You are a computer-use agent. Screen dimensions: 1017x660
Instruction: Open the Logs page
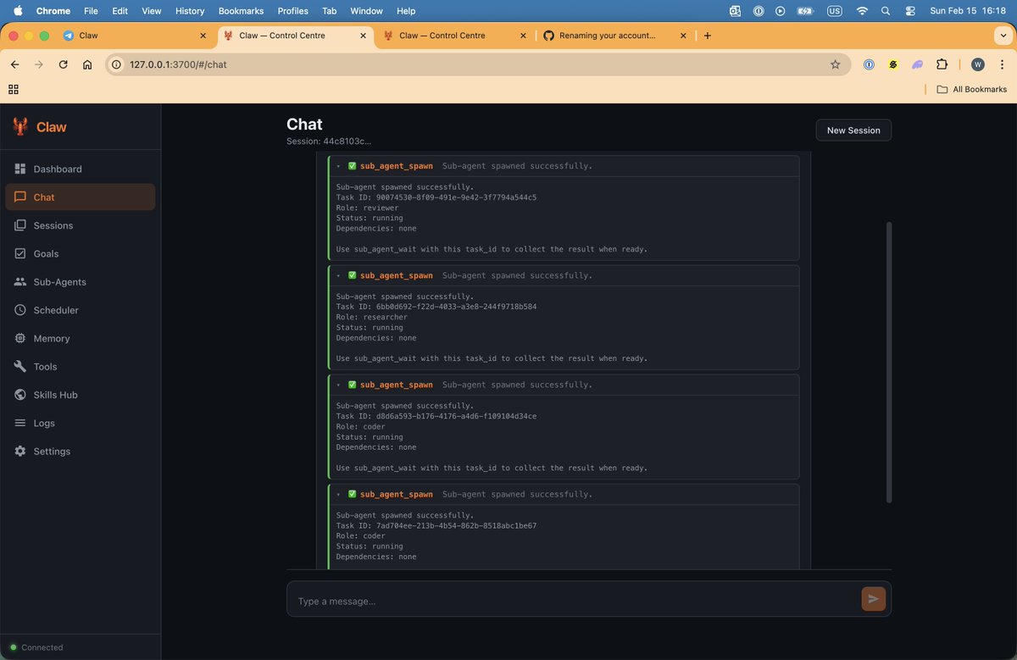click(x=80, y=423)
